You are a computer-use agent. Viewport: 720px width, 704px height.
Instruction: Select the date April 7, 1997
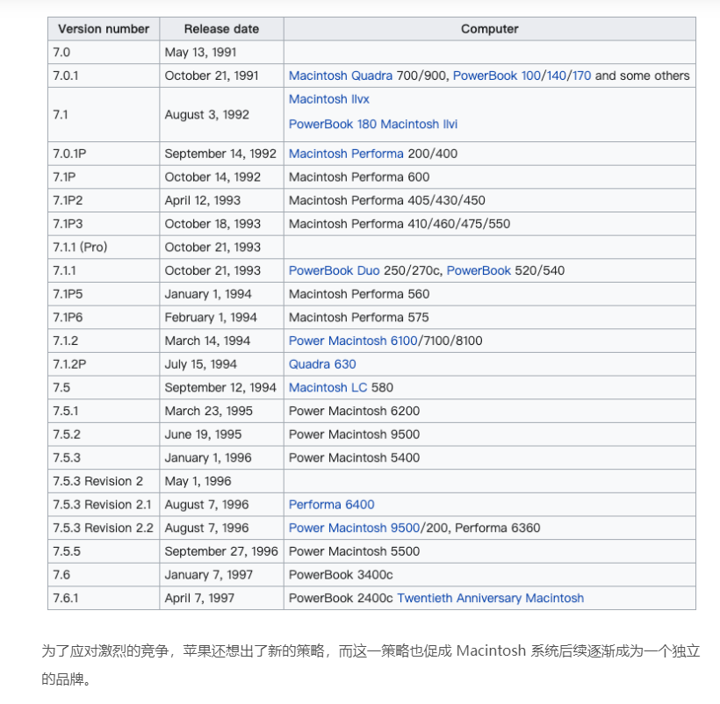pos(199,599)
